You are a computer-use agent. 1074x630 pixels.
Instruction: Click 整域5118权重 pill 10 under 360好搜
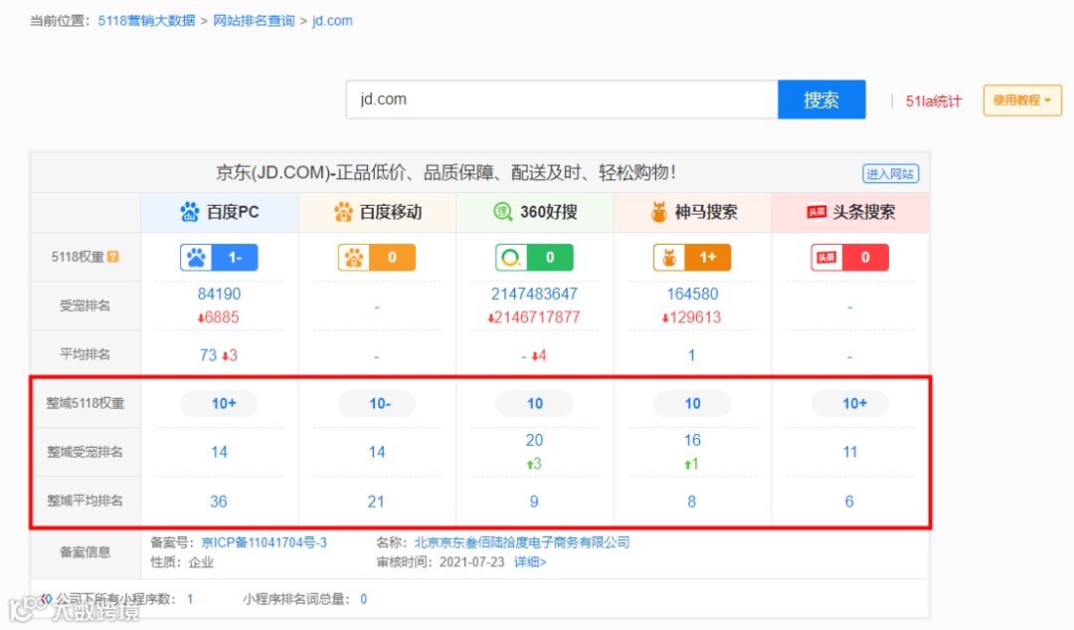(x=534, y=403)
